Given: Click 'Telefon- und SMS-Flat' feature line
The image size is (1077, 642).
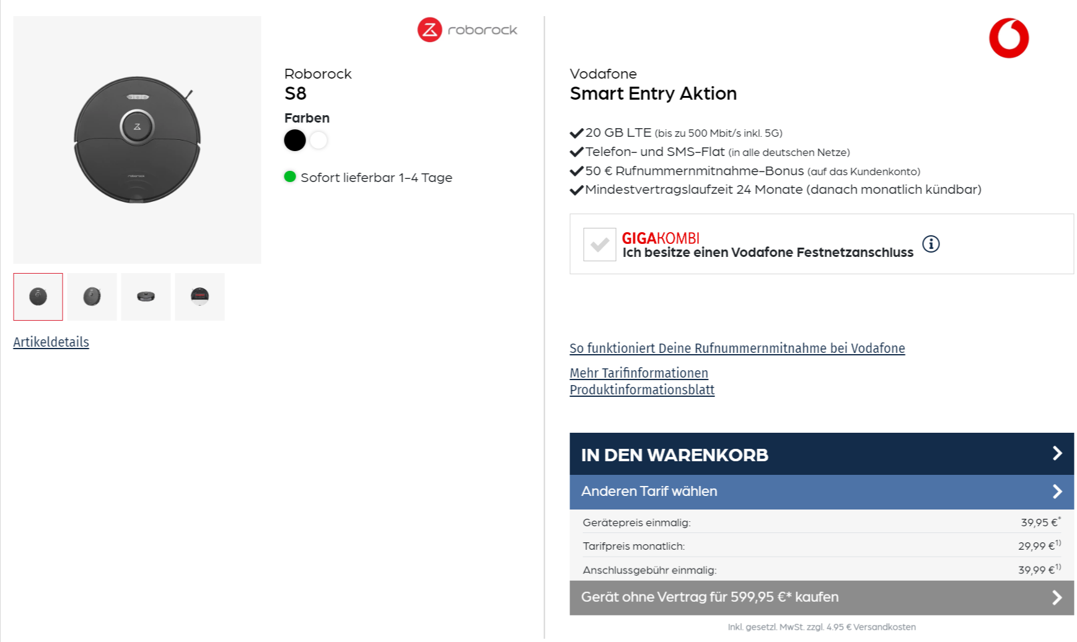Looking at the screenshot, I should click(710, 152).
